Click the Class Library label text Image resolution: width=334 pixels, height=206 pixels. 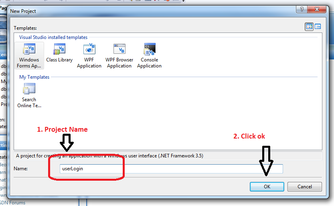coord(59,60)
